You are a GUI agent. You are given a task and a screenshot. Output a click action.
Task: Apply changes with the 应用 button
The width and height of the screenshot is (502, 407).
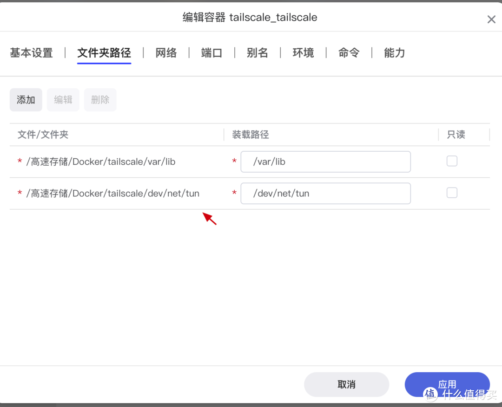447,384
